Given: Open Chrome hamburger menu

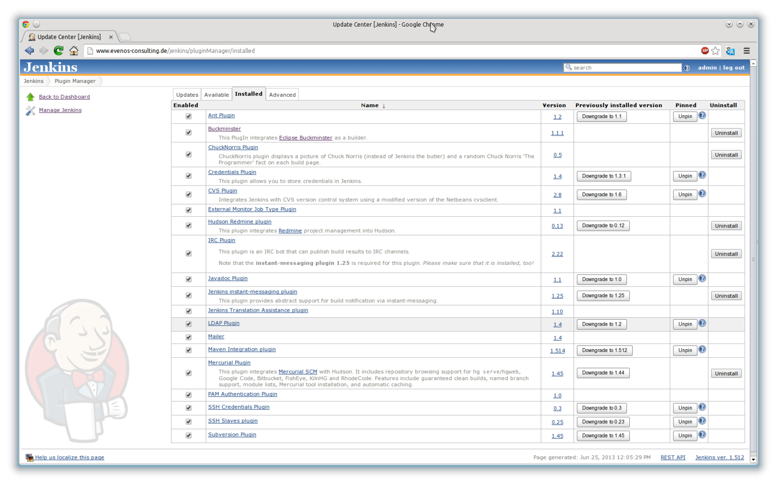Looking at the screenshot, I should 747,51.
